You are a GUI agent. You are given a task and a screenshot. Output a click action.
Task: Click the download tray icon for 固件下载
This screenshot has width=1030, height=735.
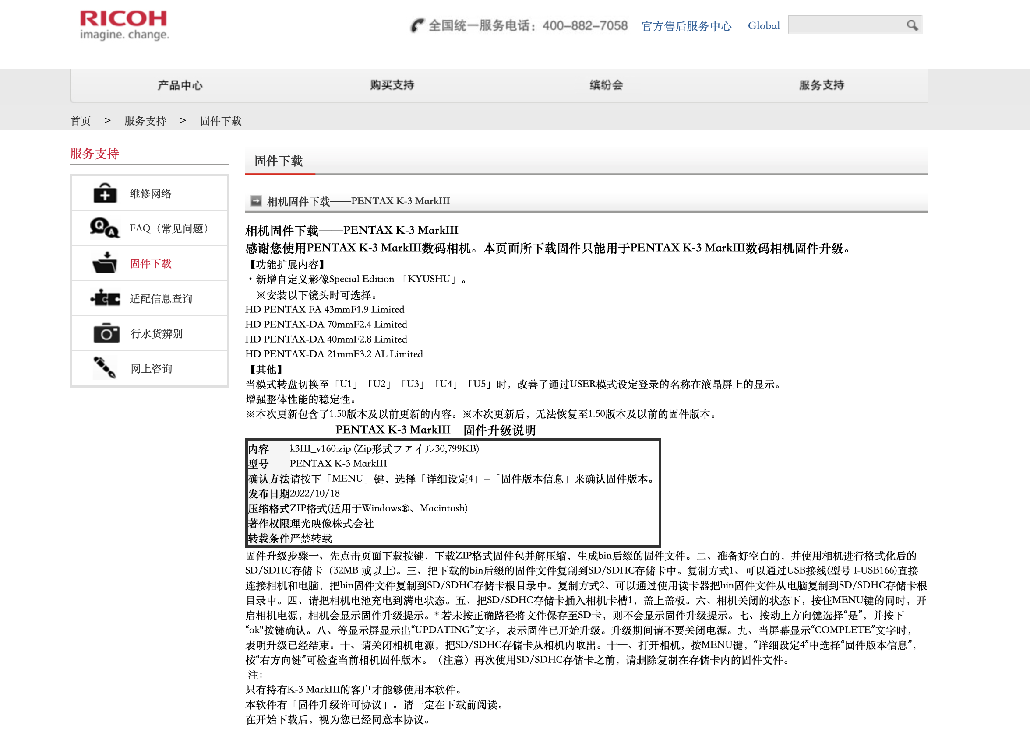point(105,263)
